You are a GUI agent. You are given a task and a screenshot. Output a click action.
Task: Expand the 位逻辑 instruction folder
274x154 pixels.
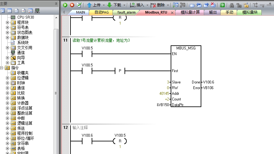click(x=8, y=78)
